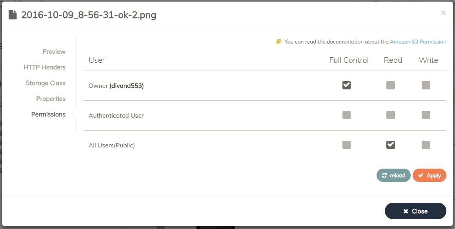This screenshot has width=455, height=229.
Task: Grant Full Control to Authenticated User
Action: [x=346, y=115]
